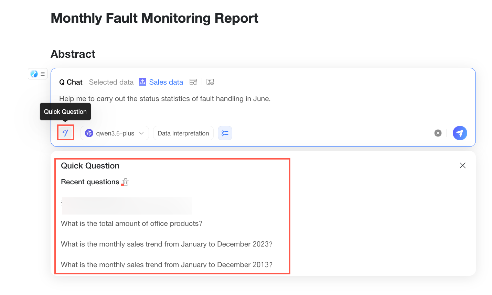The height and width of the screenshot is (295, 492).
Task: Click the chevron next to qwen3.6-plus
Action: point(141,133)
